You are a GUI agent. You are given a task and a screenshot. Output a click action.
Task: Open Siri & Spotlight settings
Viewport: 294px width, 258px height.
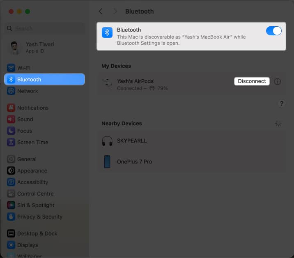[x=45, y=205]
